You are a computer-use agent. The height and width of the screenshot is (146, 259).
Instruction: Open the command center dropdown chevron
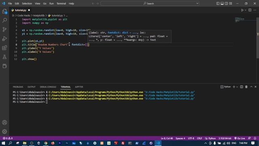pos(197,4)
